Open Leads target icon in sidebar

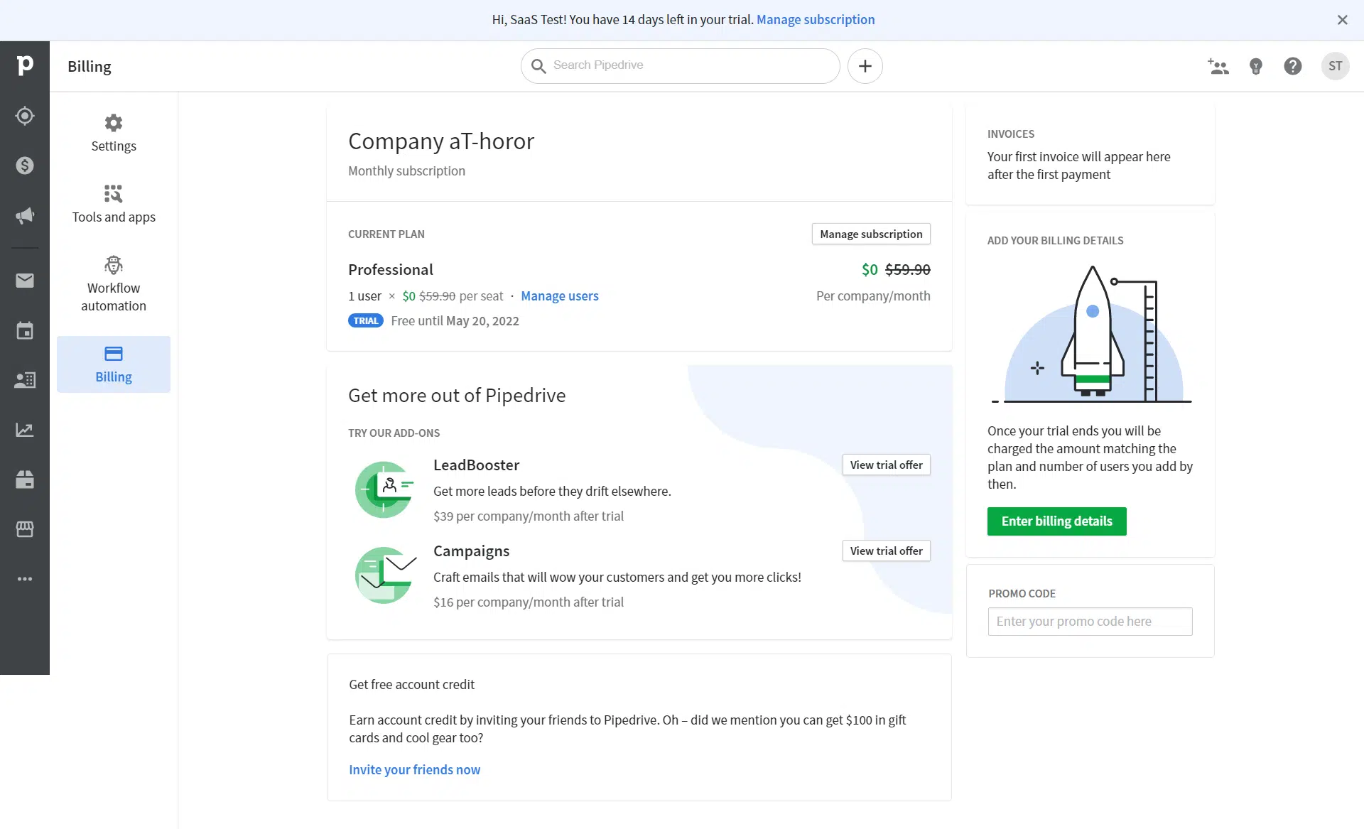25,116
